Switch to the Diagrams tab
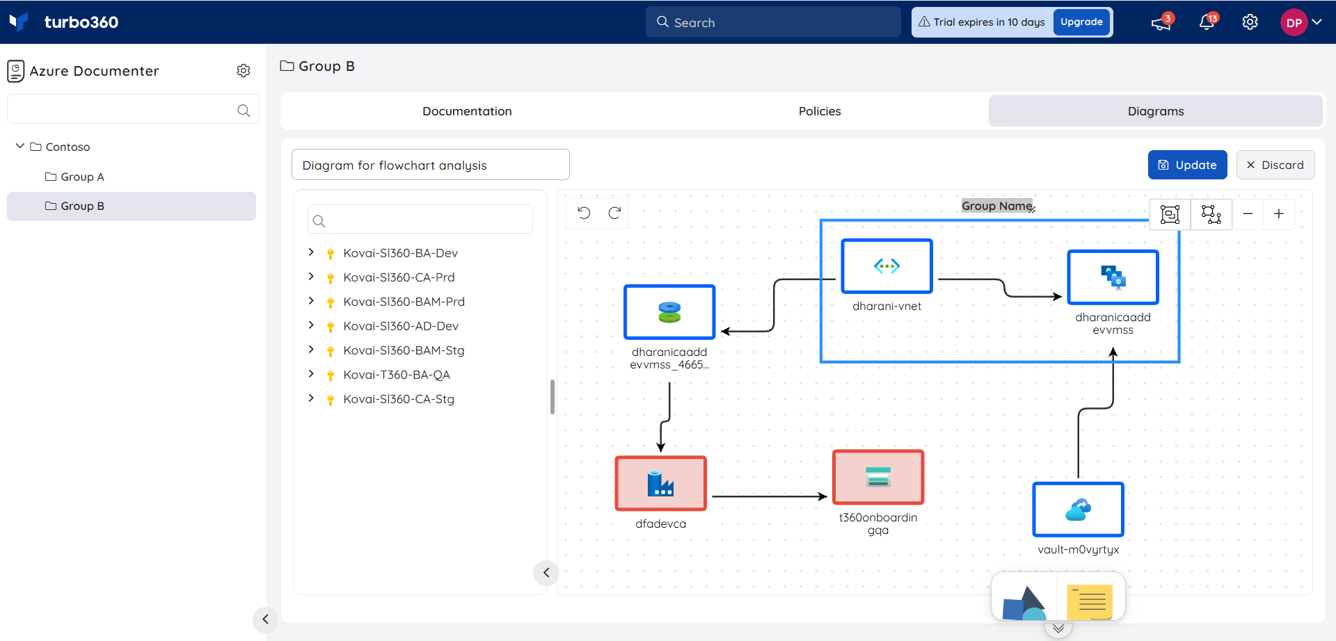The image size is (1336, 641). [1156, 111]
